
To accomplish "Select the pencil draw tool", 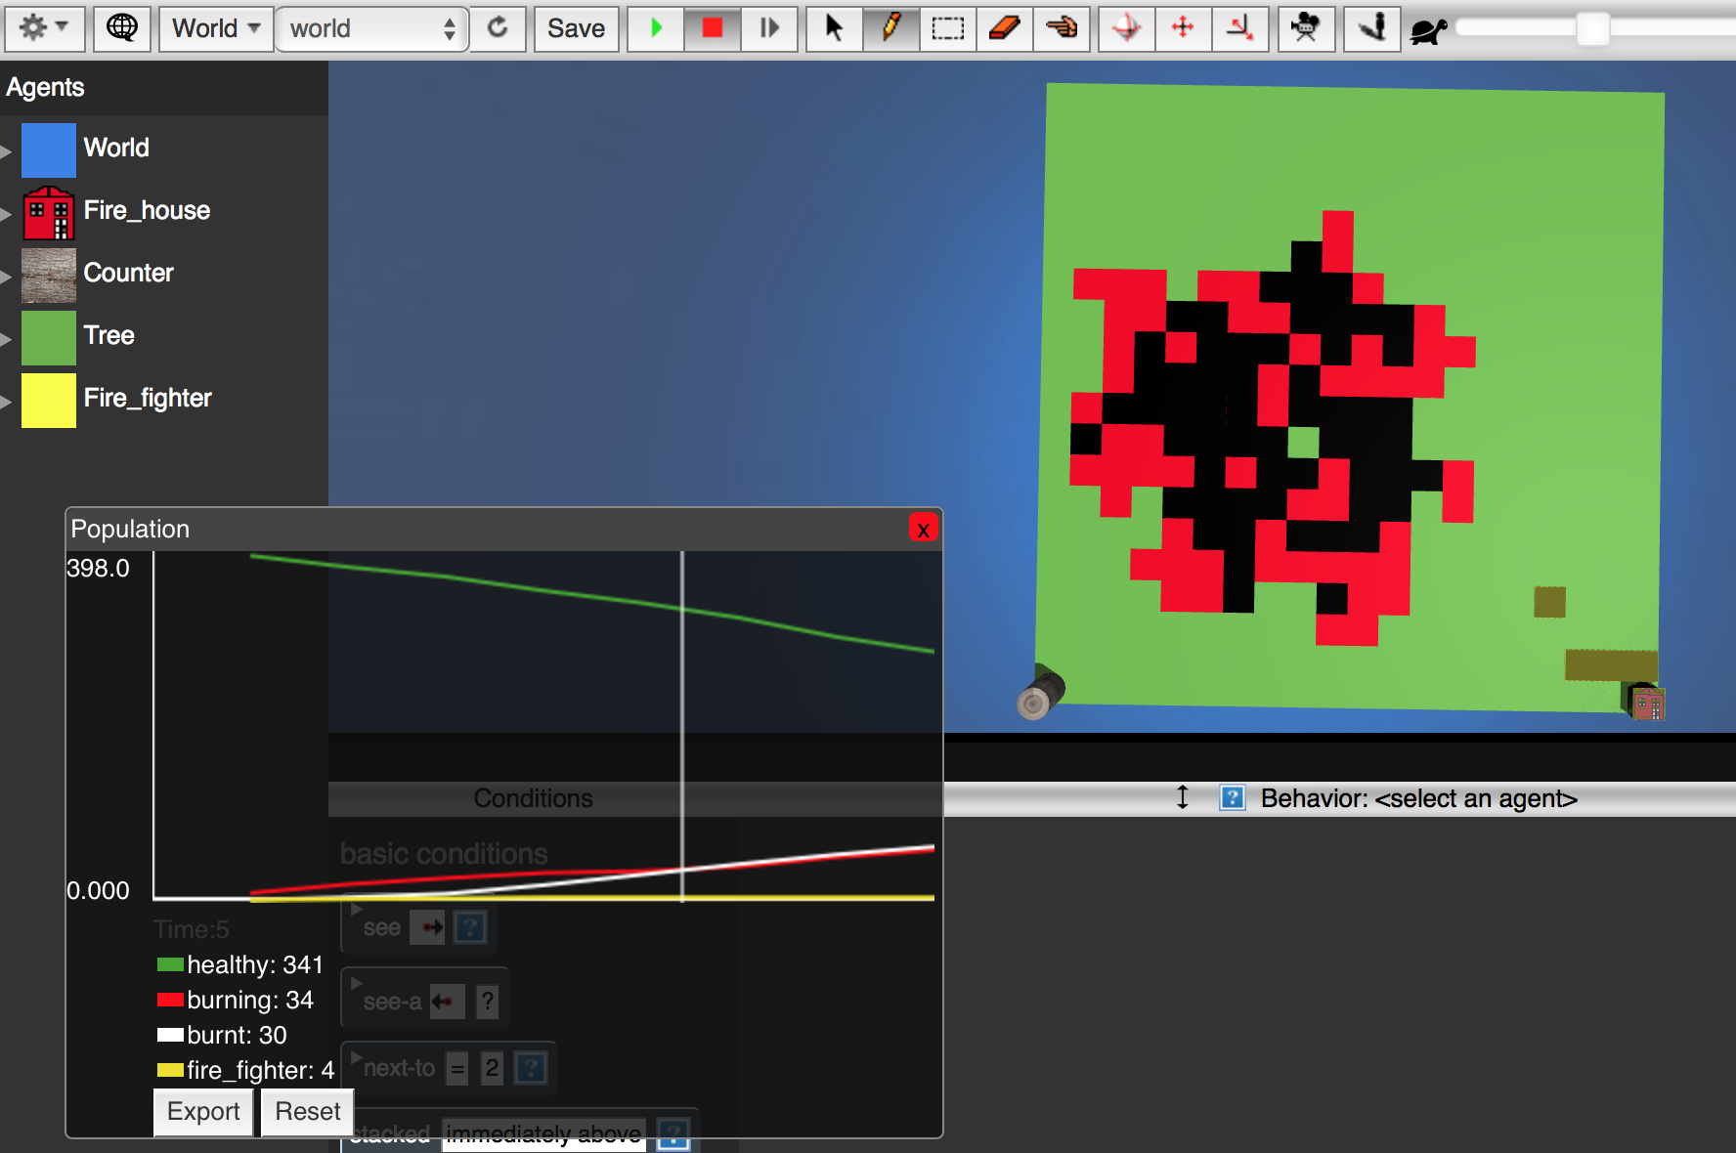I will tap(890, 28).
